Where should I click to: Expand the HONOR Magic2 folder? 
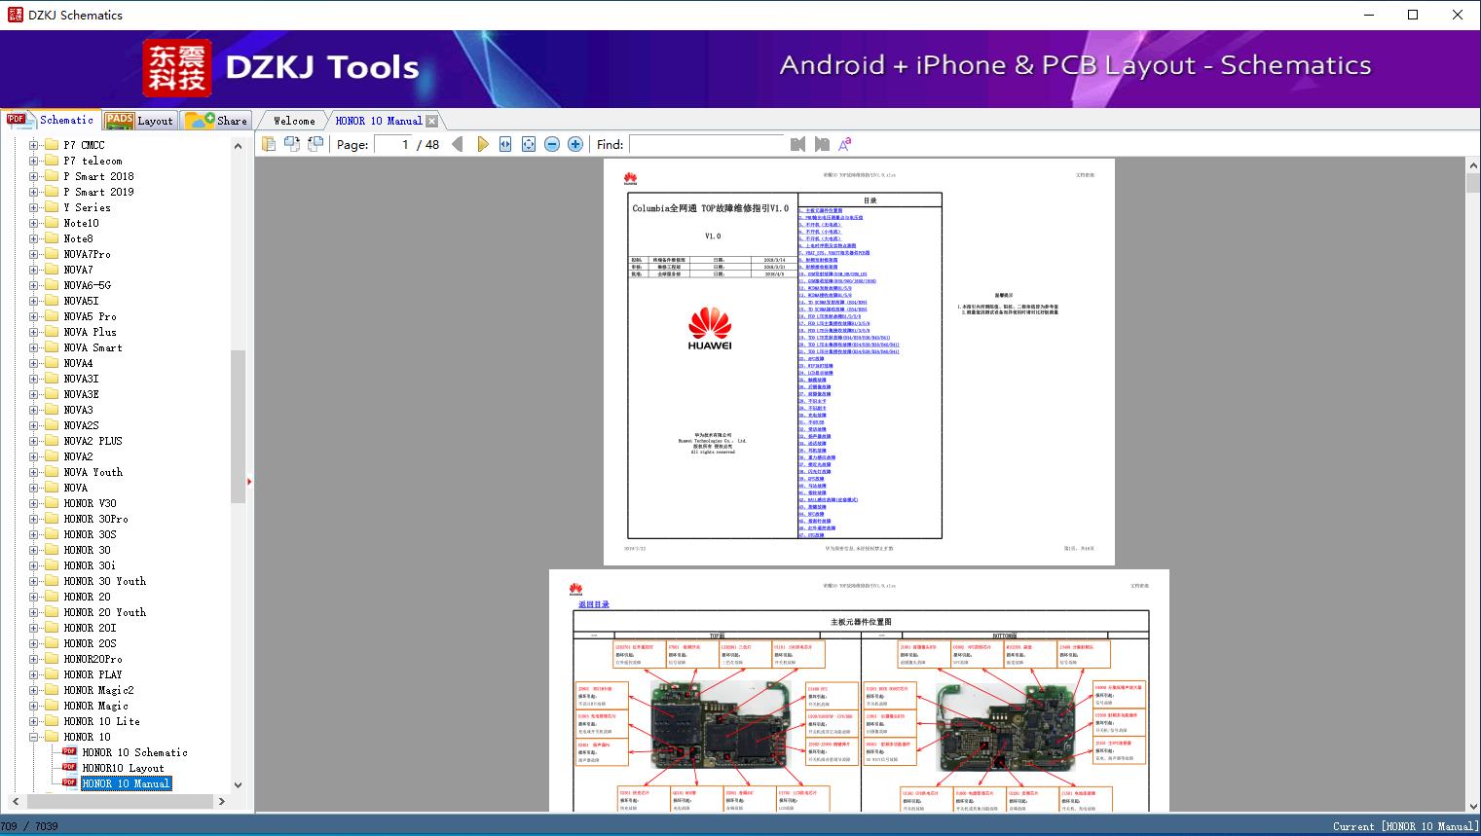(34, 690)
